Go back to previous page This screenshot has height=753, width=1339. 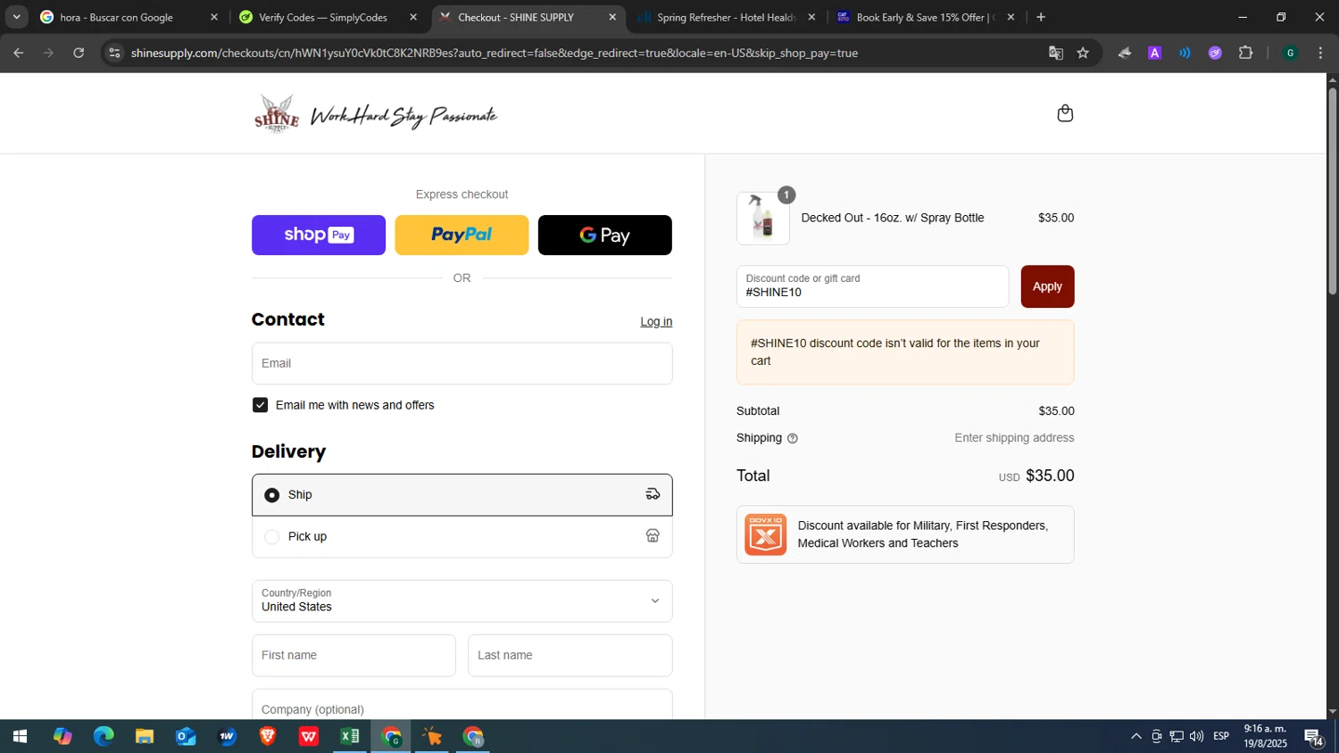tap(18, 53)
